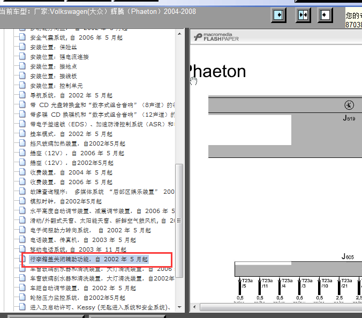Click page icon beside 模拟时钟
Viewport: 362px width, 318px height.
22,201
